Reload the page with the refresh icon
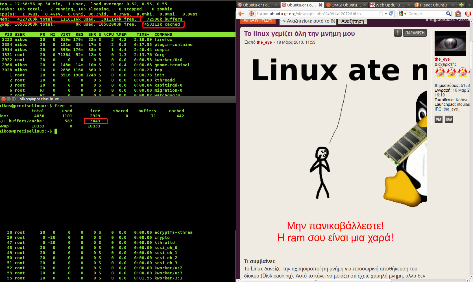This screenshot has width=473, height=282. [391, 14]
